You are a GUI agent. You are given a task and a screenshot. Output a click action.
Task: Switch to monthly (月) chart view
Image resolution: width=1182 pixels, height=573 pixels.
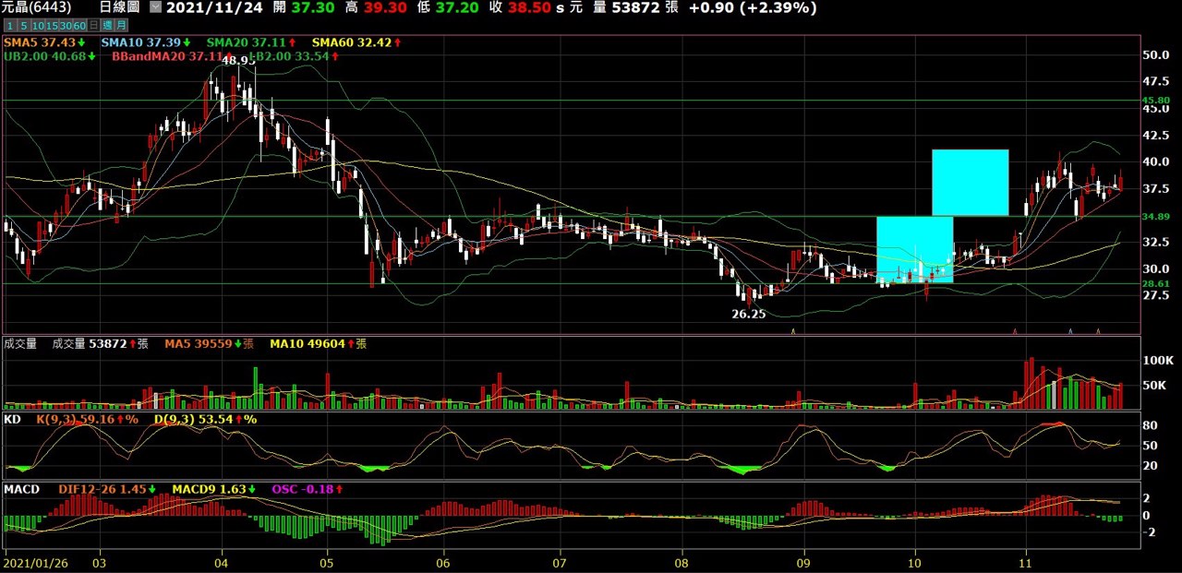point(122,25)
